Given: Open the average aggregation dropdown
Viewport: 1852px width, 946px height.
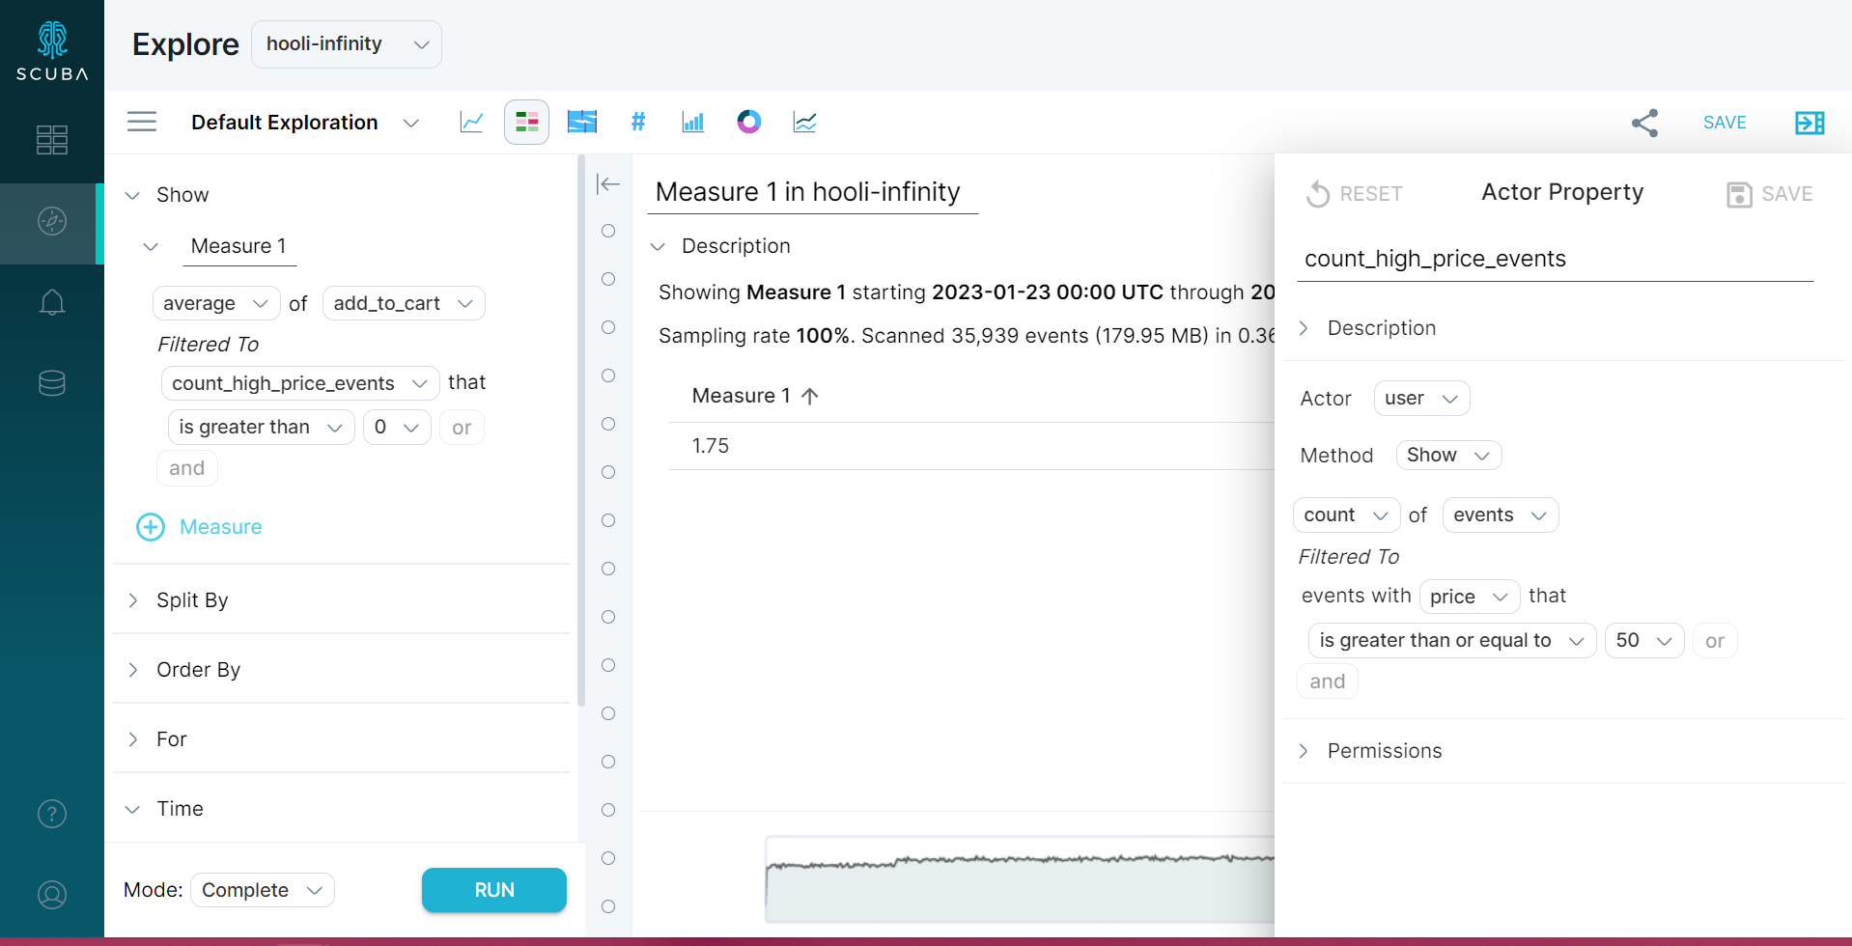Looking at the screenshot, I should pos(216,303).
